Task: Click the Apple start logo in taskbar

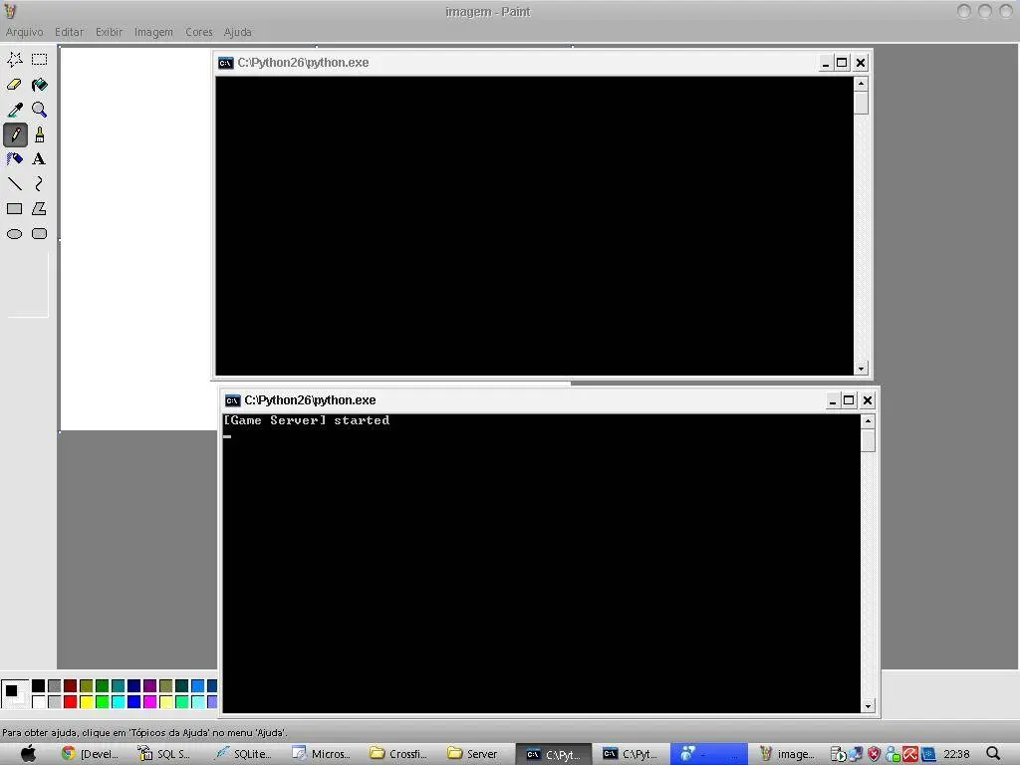Action: coord(28,754)
